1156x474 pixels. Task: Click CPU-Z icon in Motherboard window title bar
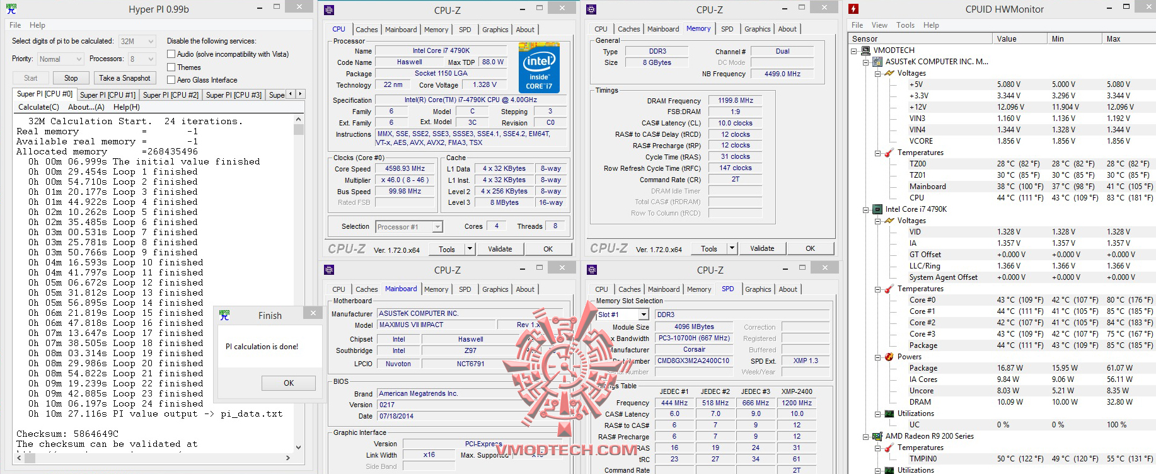tap(329, 270)
